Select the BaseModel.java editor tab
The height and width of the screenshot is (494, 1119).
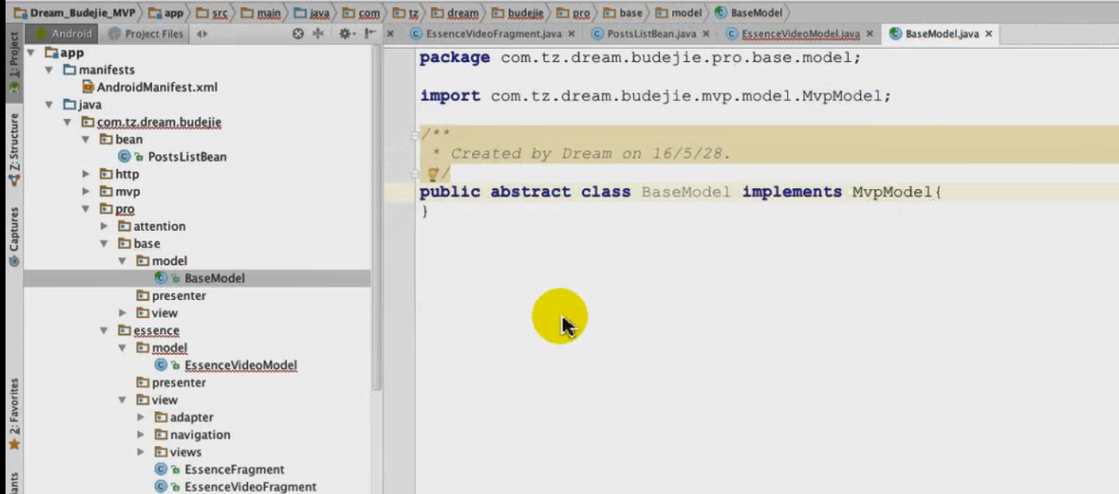point(942,34)
